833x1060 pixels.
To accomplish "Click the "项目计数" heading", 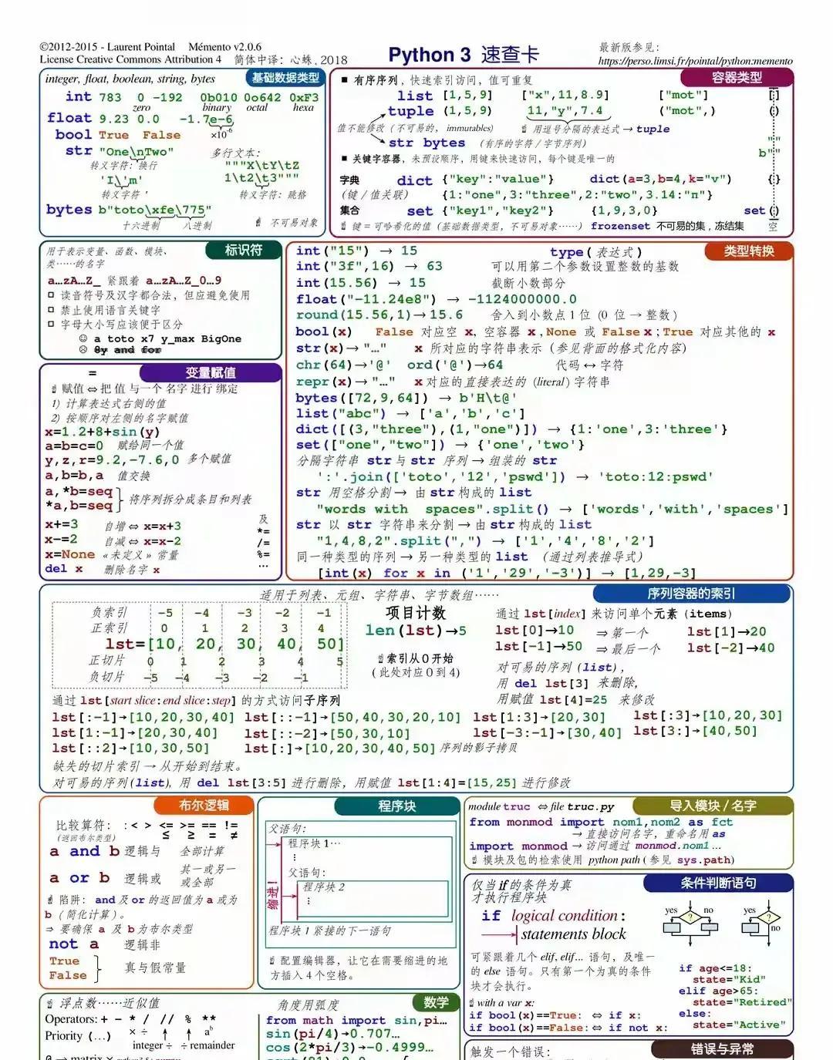I will 416,613.
